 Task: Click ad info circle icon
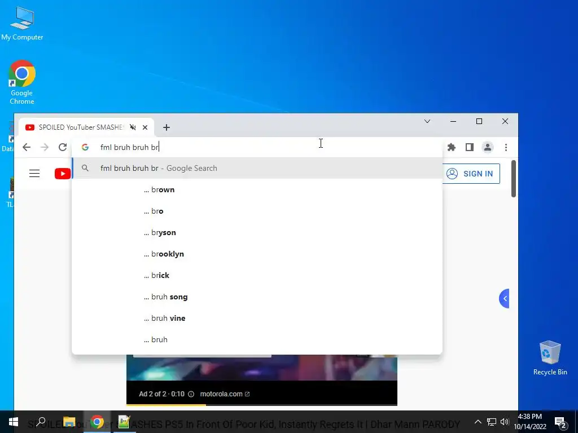pos(191,394)
